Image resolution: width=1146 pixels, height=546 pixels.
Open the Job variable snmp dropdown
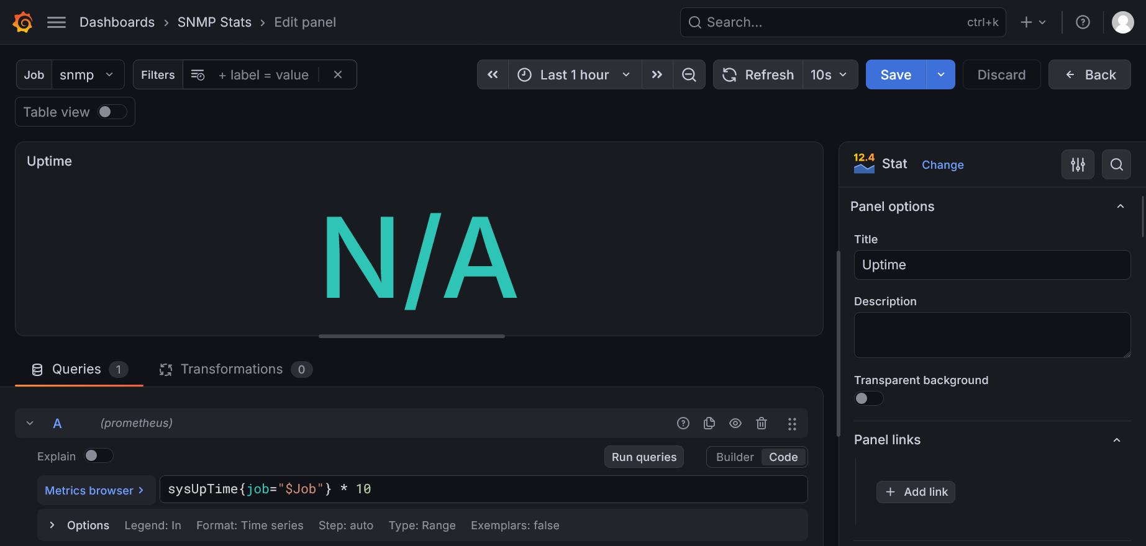88,74
